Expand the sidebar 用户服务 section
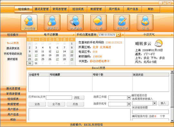The image size is (174, 127). point(13,109)
